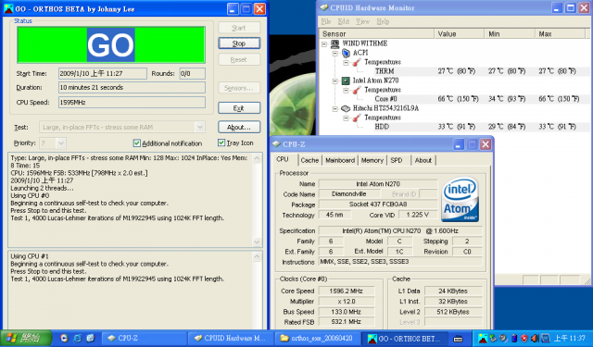593x347 pixels.
Task: Click the Min column header
Action: pos(510,34)
